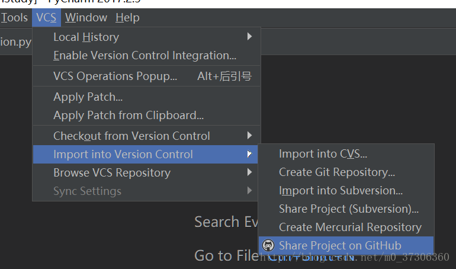Expand Checkout from Version Control arrow

pos(249,136)
